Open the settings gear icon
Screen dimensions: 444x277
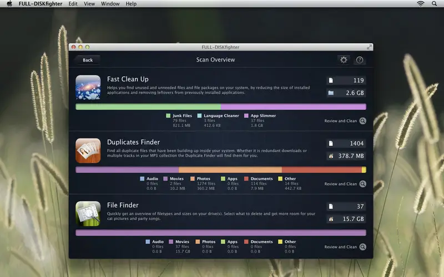click(344, 60)
